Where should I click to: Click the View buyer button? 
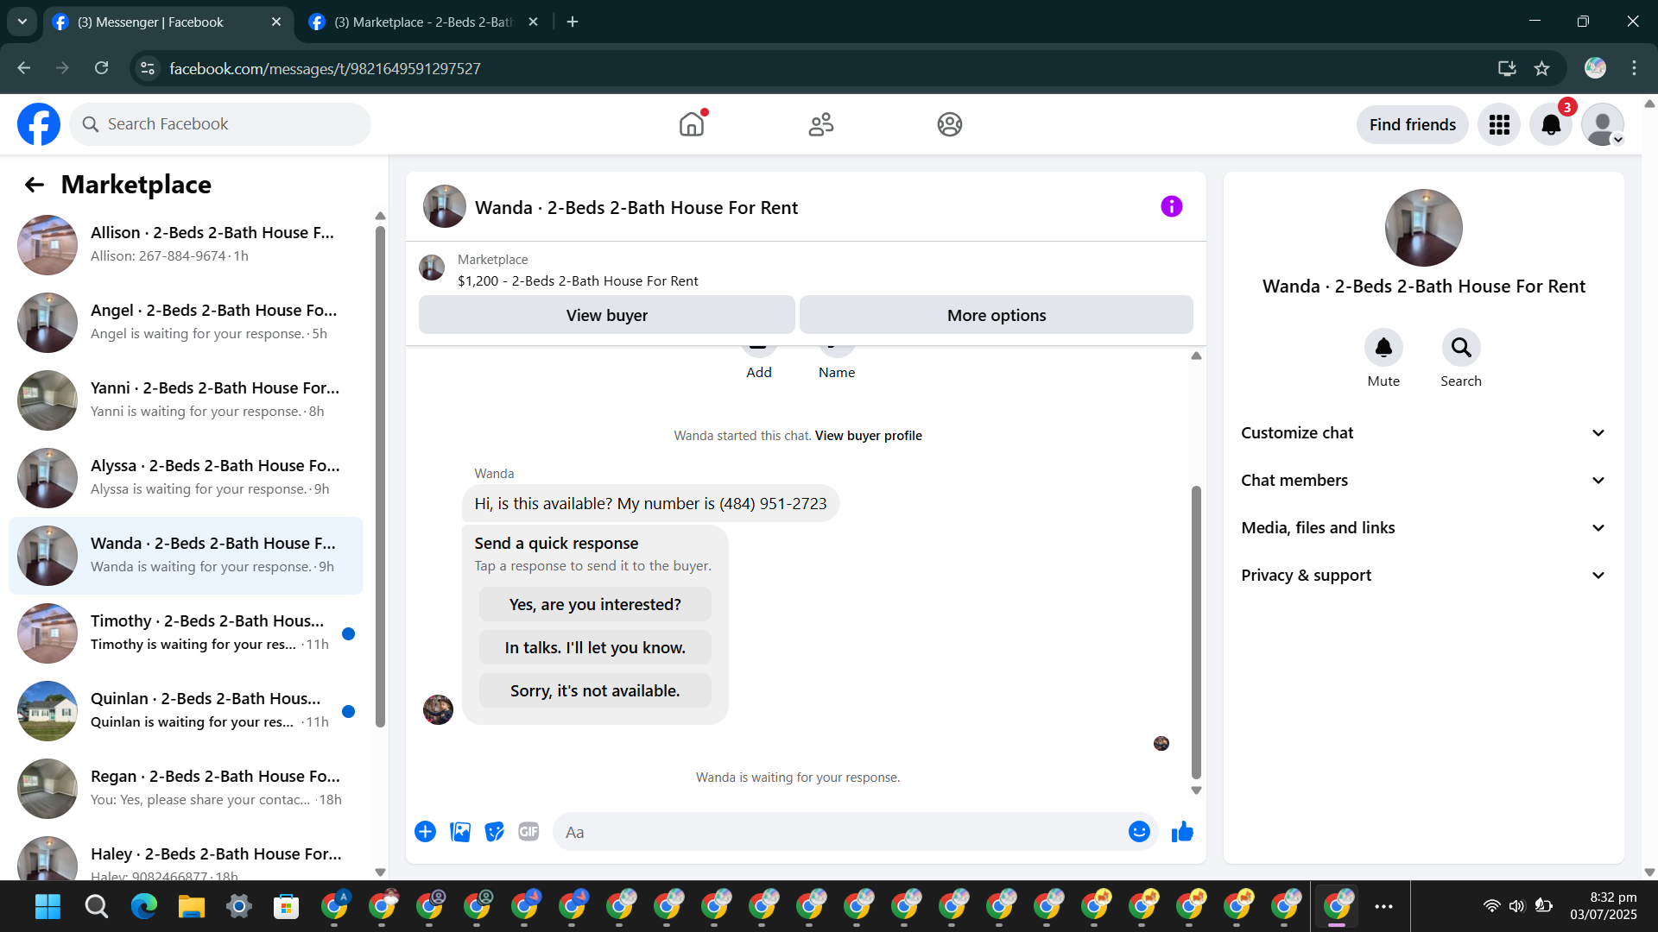[x=606, y=316]
